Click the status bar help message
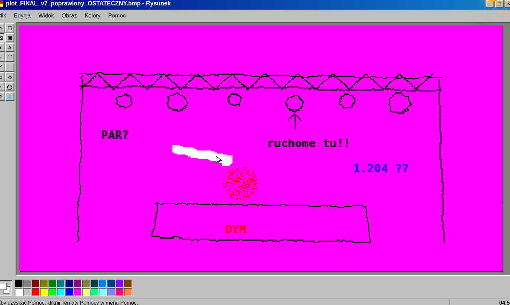 pos(69,302)
